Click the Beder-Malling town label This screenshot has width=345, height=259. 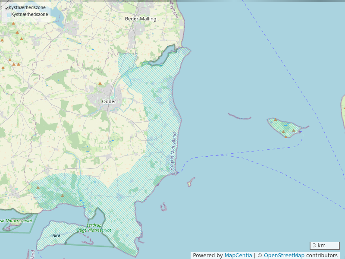[141, 19]
